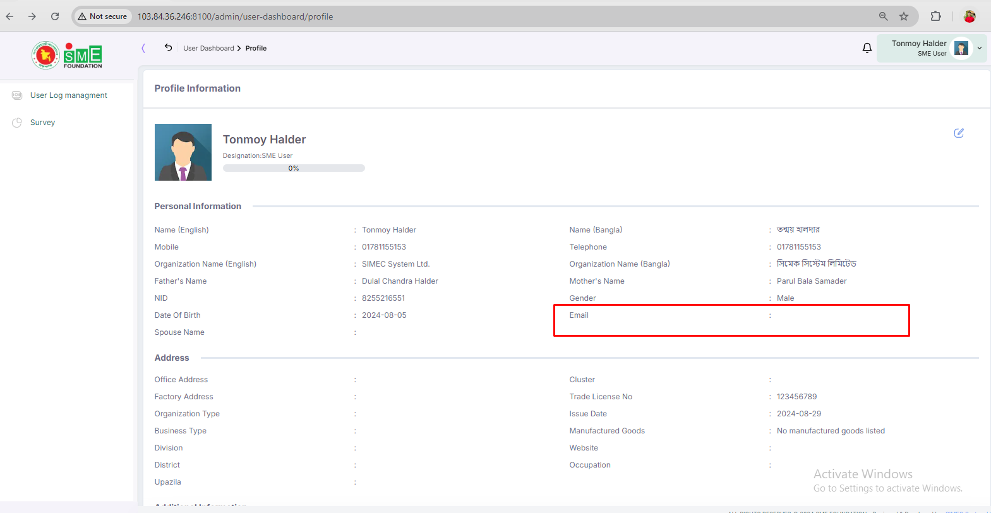The height and width of the screenshot is (513, 991).
Task: Click the browser forward arrow
Action: (32, 16)
